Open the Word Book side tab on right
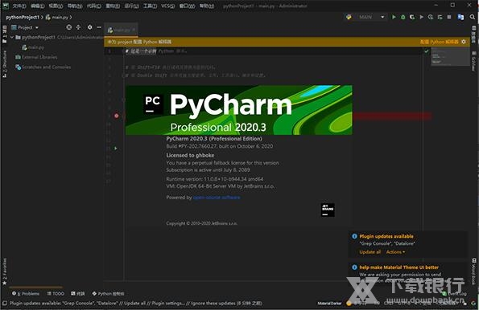Image resolution: width=479 pixels, height=310 pixels. click(x=474, y=271)
